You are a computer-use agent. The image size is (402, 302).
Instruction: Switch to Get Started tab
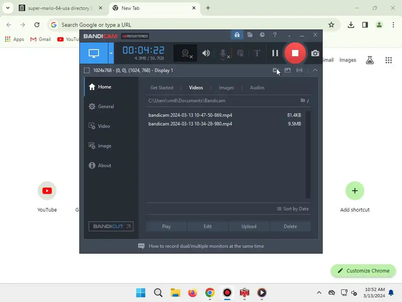point(161,88)
